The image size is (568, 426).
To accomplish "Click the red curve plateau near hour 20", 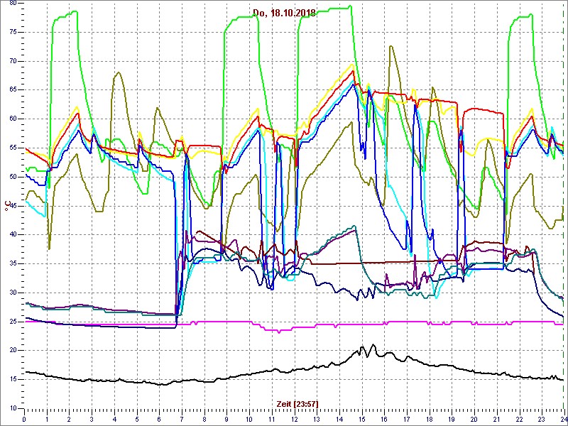I will pos(483,110).
